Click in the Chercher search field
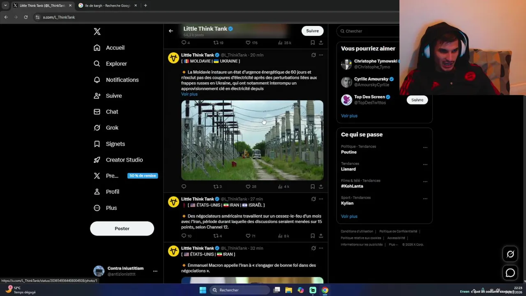The width and height of the screenshot is (526, 296). pos(370,31)
